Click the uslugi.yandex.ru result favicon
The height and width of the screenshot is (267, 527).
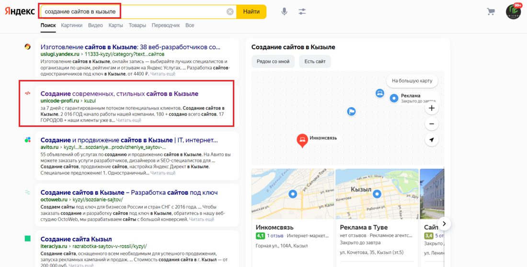[x=28, y=47]
